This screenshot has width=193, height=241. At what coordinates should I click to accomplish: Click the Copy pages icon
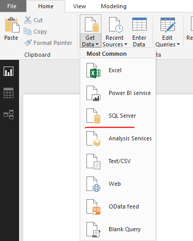(27, 31)
